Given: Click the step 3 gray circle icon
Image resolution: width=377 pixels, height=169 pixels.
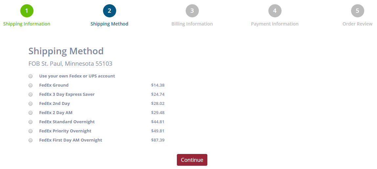Looking at the screenshot, I should pyautogui.click(x=192, y=11).
